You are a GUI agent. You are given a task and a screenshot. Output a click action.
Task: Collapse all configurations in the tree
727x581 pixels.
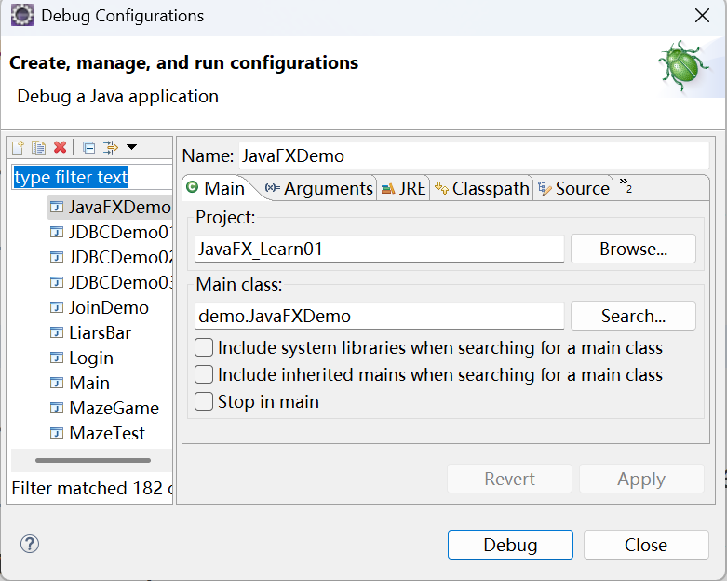coord(89,147)
